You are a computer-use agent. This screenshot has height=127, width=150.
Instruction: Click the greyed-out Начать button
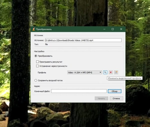101,98
